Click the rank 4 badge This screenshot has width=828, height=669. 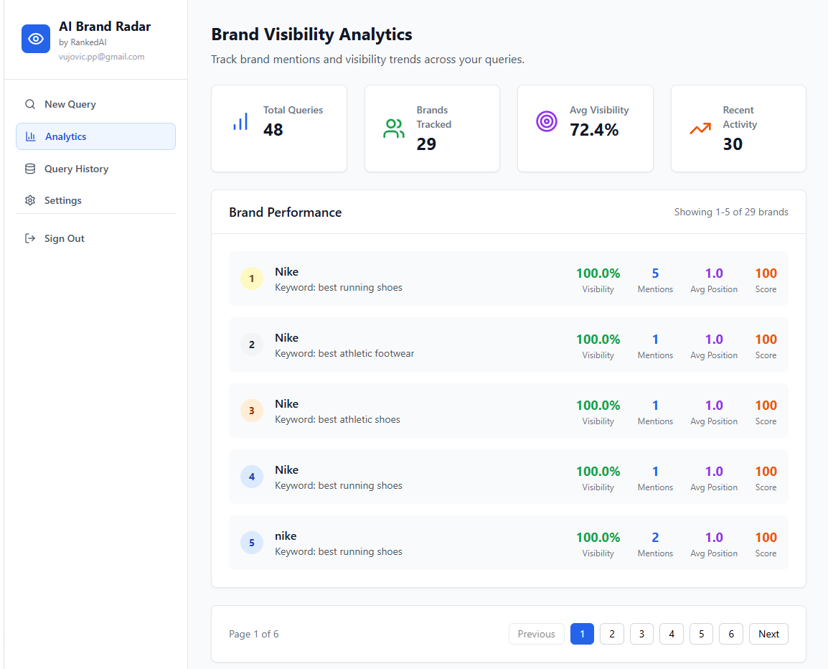252,477
